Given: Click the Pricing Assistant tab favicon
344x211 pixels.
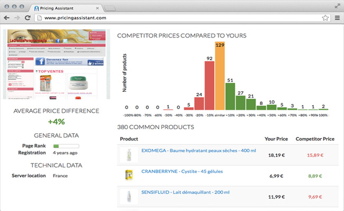Looking at the screenshot, I should pyautogui.click(x=37, y=8).
